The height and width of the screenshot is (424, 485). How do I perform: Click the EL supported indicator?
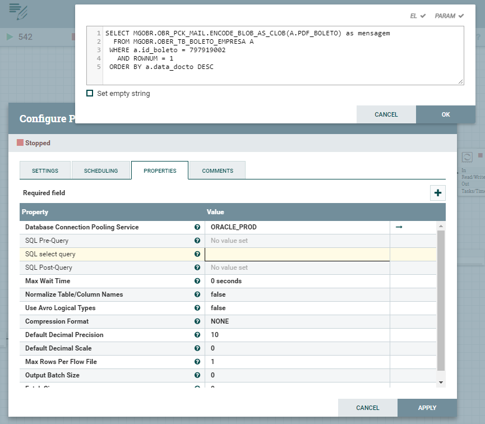pyautogui.click(x=418, y=16)
